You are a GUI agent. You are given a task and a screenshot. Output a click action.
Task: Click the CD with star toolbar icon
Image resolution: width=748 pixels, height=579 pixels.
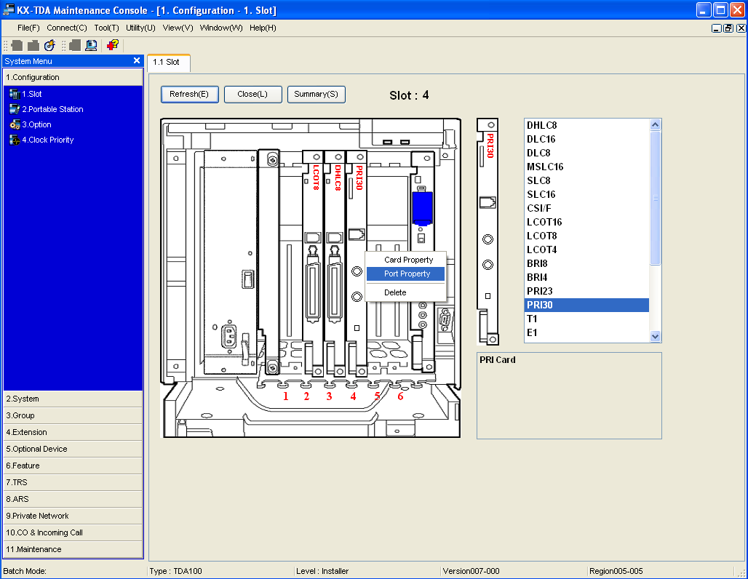click(49, 45)
